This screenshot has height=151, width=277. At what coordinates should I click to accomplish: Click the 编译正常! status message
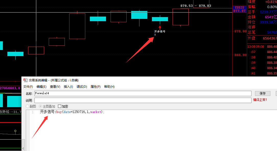point(260,100)
